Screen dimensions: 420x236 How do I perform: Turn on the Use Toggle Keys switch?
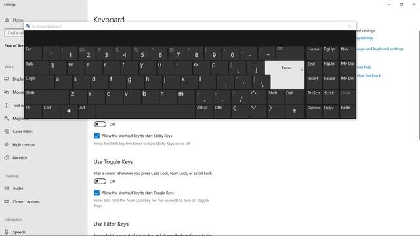(100, 182)
